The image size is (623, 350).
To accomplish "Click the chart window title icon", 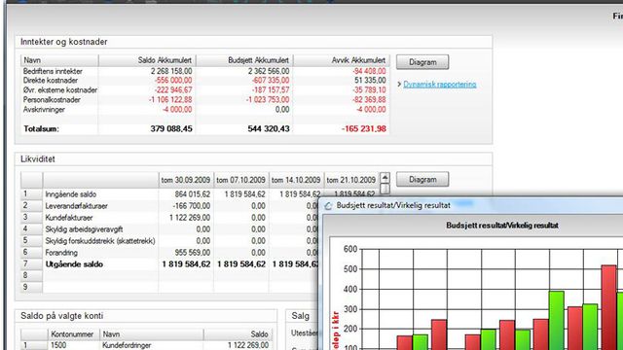I will point(328,205).
